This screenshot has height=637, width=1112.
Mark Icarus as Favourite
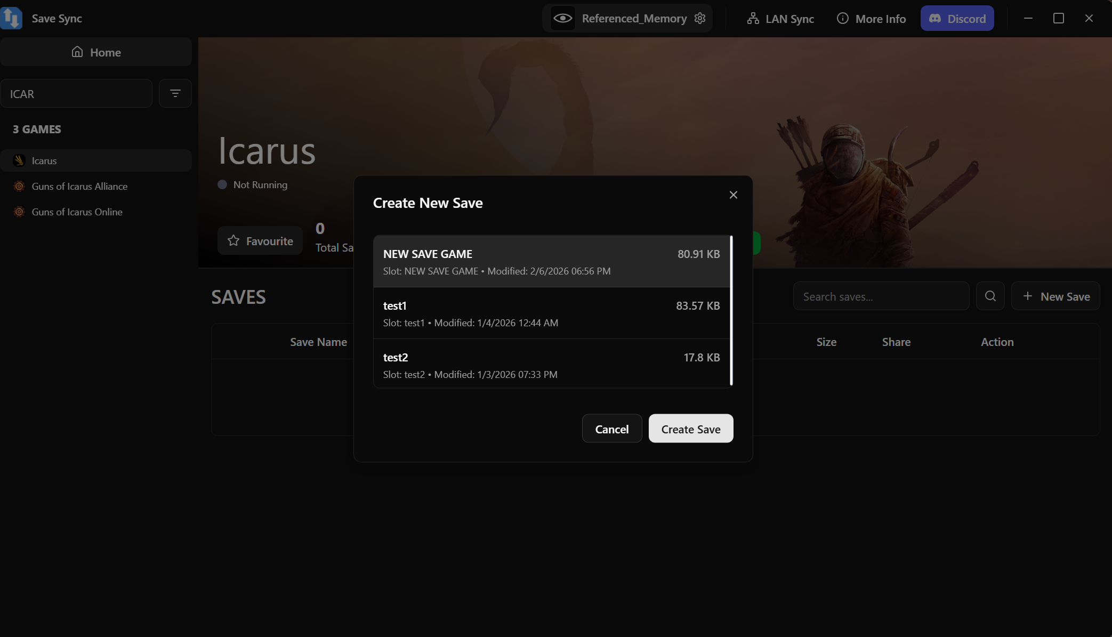tap(260, 241)
